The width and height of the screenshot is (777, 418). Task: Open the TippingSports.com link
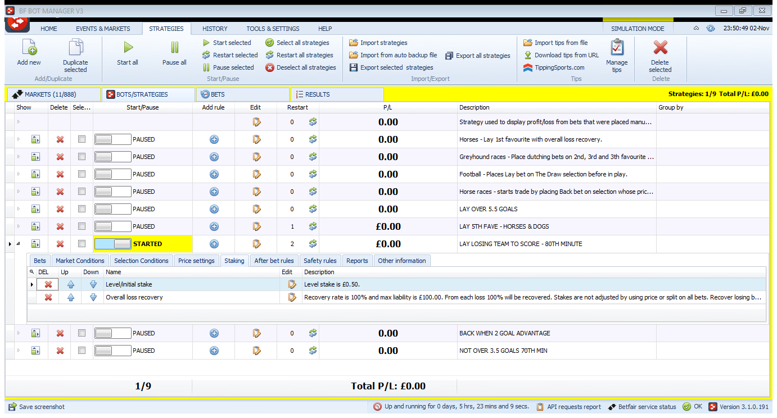coord(554,67)
